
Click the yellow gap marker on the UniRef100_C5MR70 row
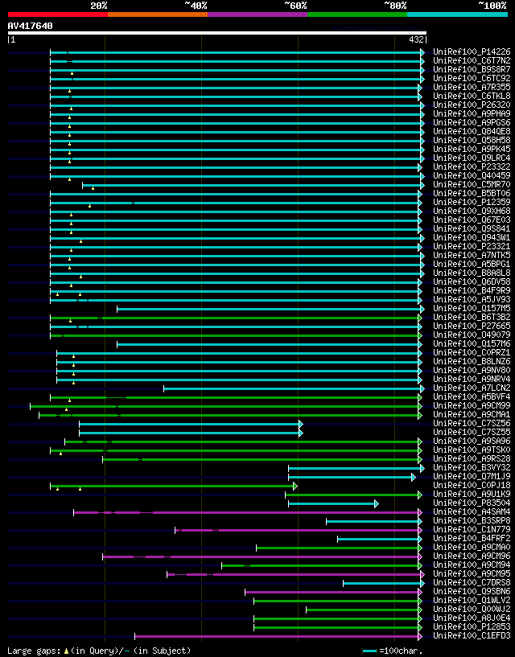[x=93, y=188]
